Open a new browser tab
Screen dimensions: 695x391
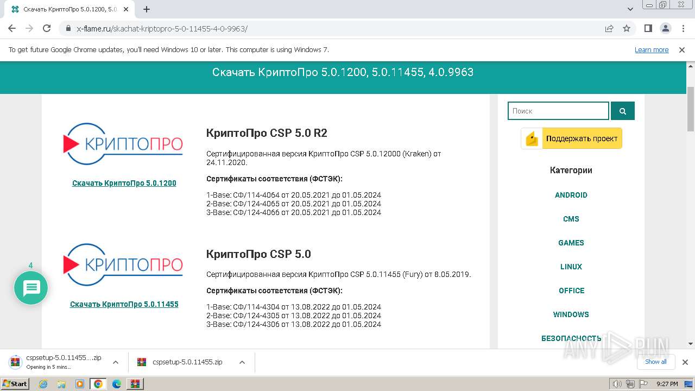(x=147, y=9)
